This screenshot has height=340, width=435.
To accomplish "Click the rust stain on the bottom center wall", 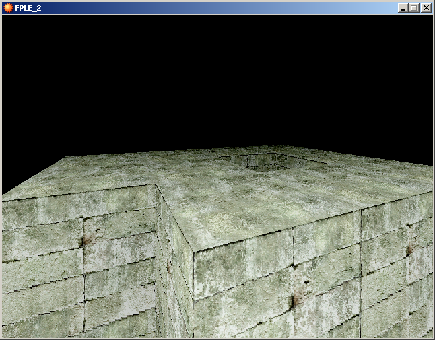I will coord(294,300).
